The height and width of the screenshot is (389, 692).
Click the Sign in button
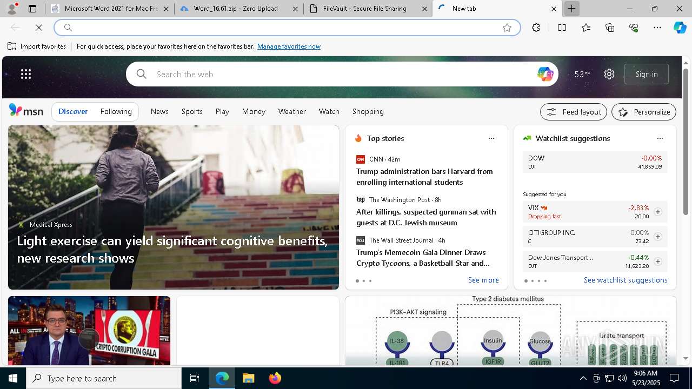647,74
